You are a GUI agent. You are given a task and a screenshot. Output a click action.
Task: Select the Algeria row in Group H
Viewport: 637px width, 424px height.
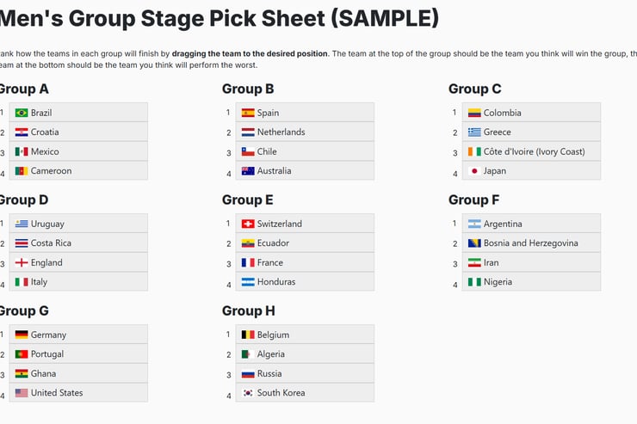[x=305, y=354]
